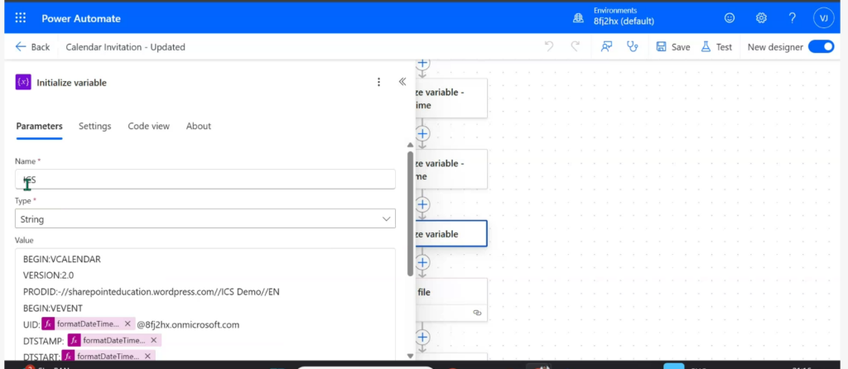The width and height of the screenshot is (848, 369).
Task: Open the Environments picker icon
Action: (579, 18)
